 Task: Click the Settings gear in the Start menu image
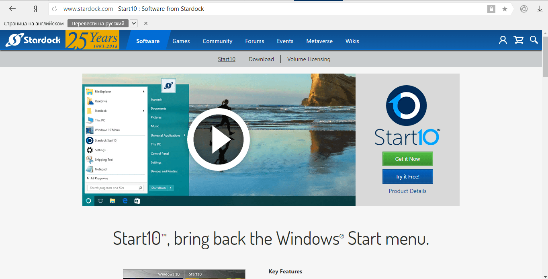[x=90, y=150]
